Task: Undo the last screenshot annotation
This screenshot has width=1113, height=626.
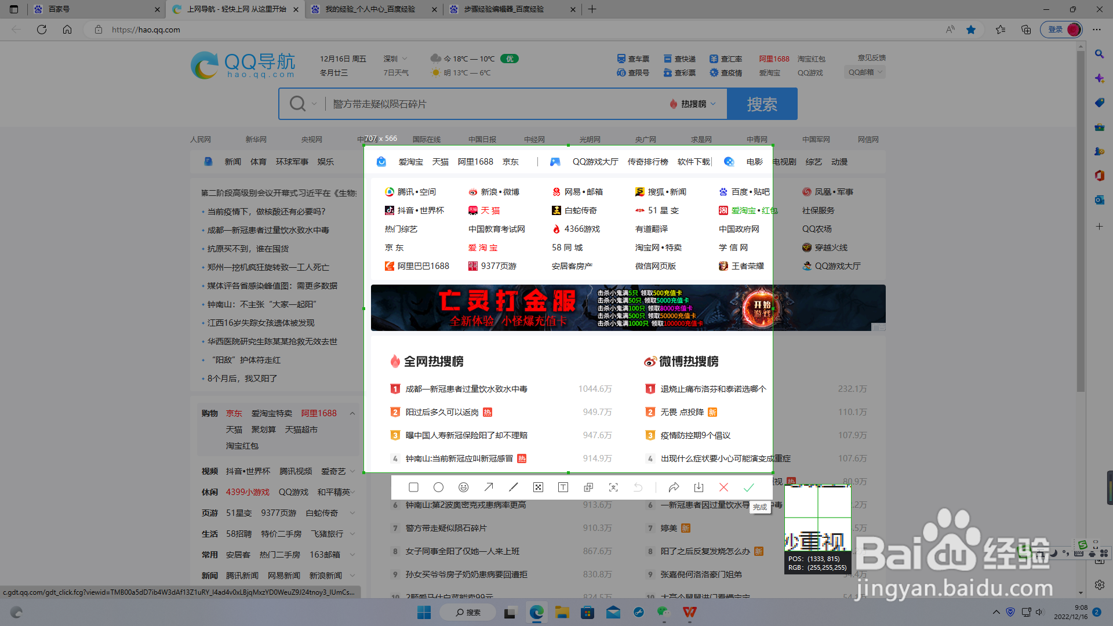Action: (638, 487)
